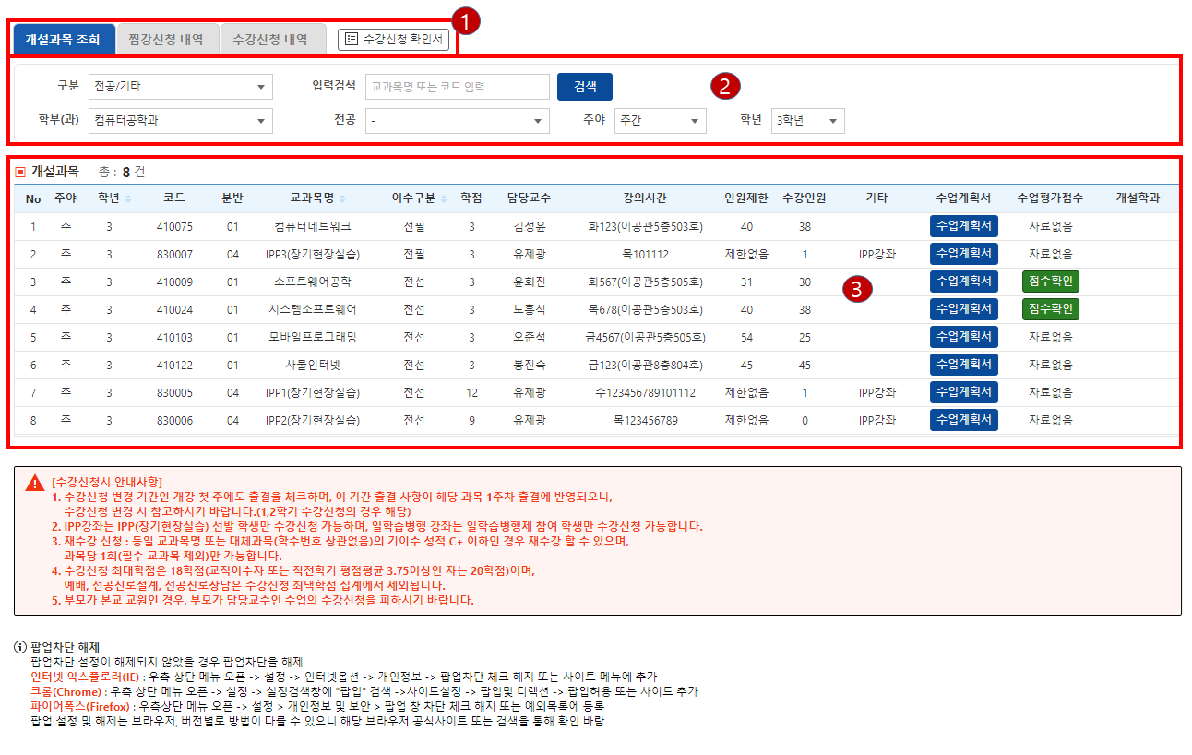Click 점수확인 for 소프트웨어공학
This screenshot has width=1192, height=755.
pos(1051,282)
